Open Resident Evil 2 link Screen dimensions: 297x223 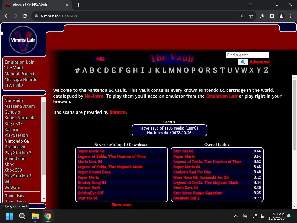(186, 198)
